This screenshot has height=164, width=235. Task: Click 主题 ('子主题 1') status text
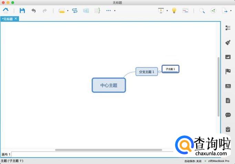coord(12,161)
